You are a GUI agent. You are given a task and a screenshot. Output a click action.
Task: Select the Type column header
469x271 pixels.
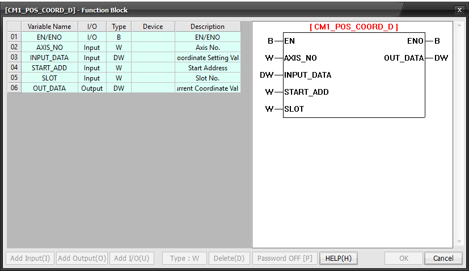(x=119, y=27)
